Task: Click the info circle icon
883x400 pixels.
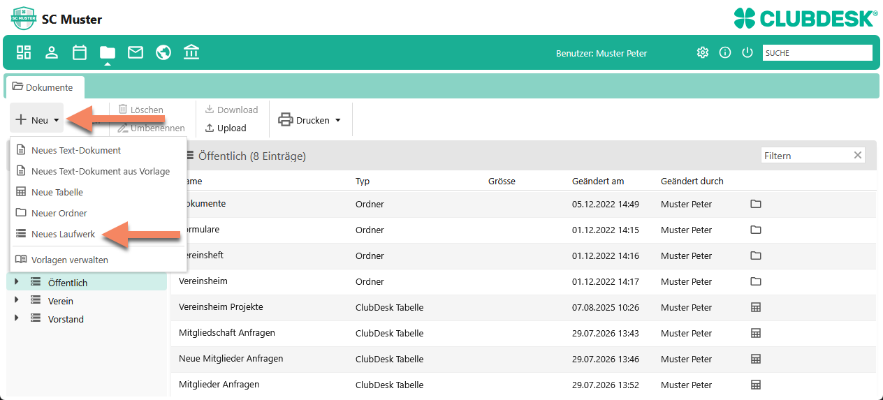Action: click(x=725, y=52)
